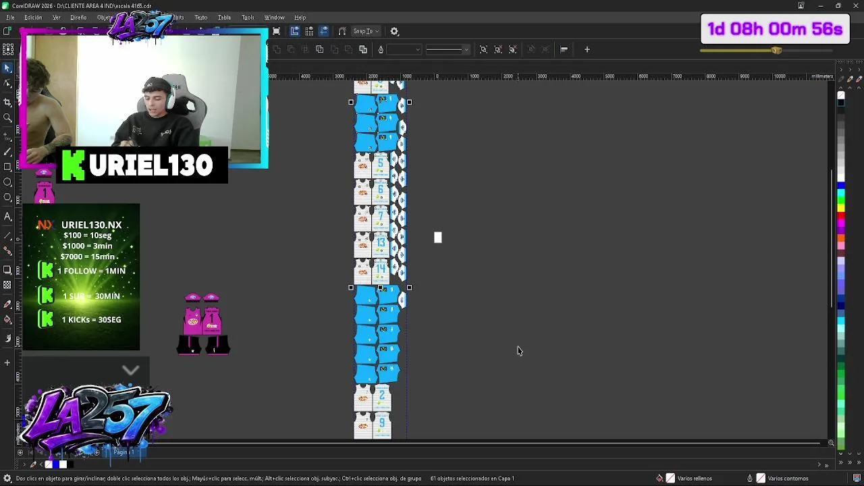The width and height of the screenshot is (864, 486).
Task: Choose the Text tool
Action: click(x=7, y=217)
